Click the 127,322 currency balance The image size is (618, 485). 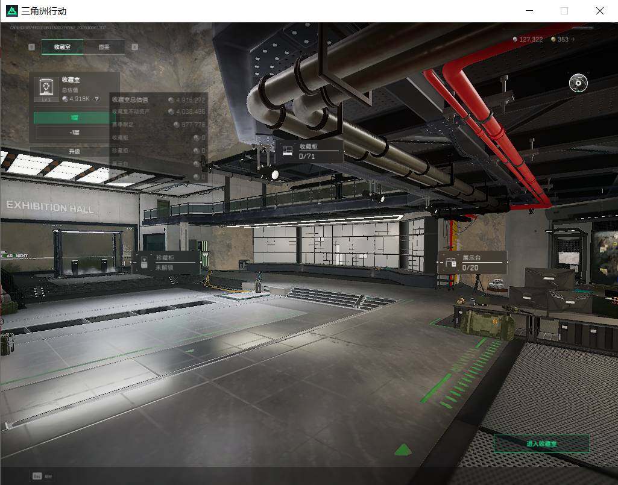coord(531,39)
